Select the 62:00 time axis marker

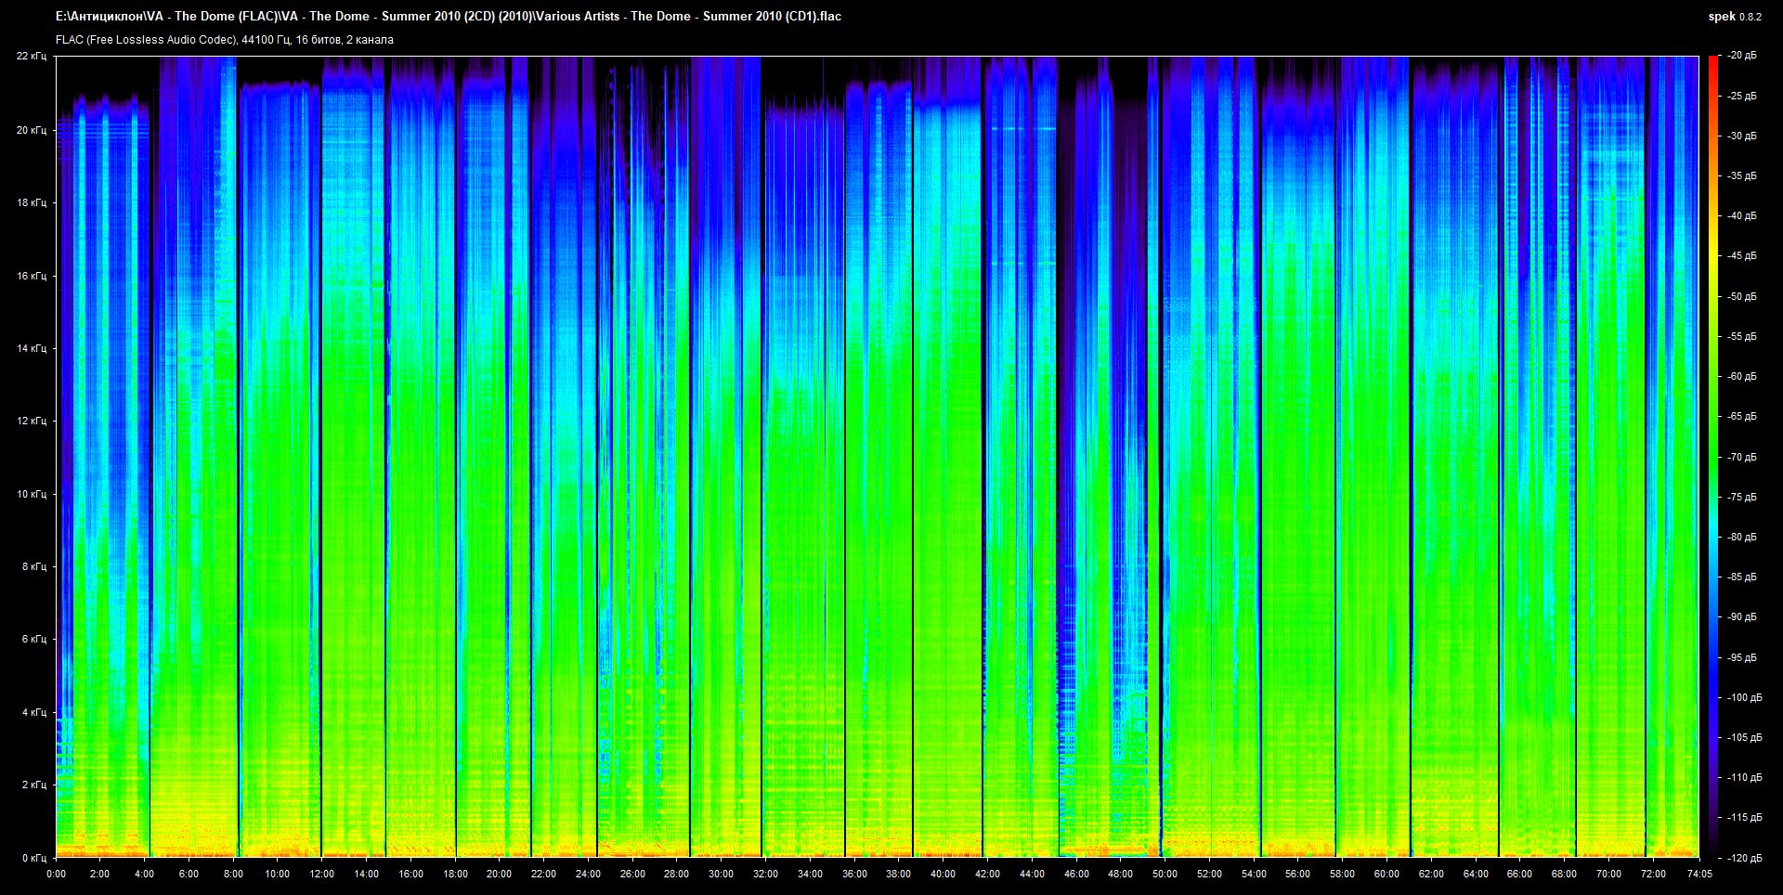(1431, 874)
